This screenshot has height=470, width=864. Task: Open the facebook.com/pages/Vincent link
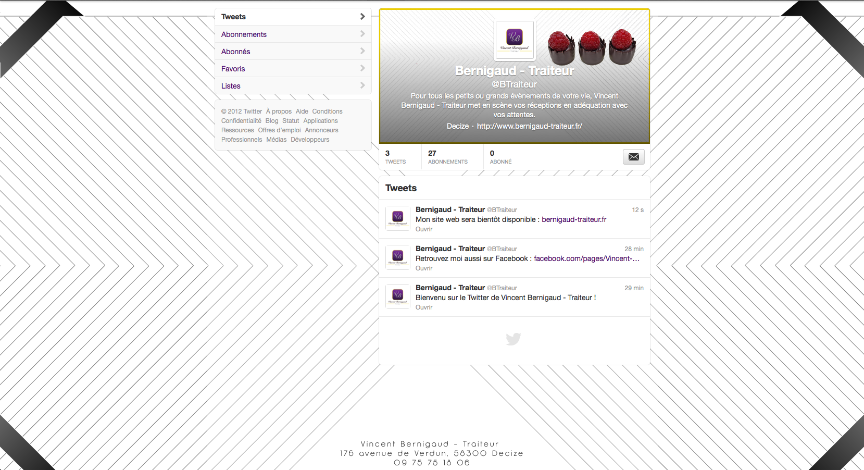586,258
